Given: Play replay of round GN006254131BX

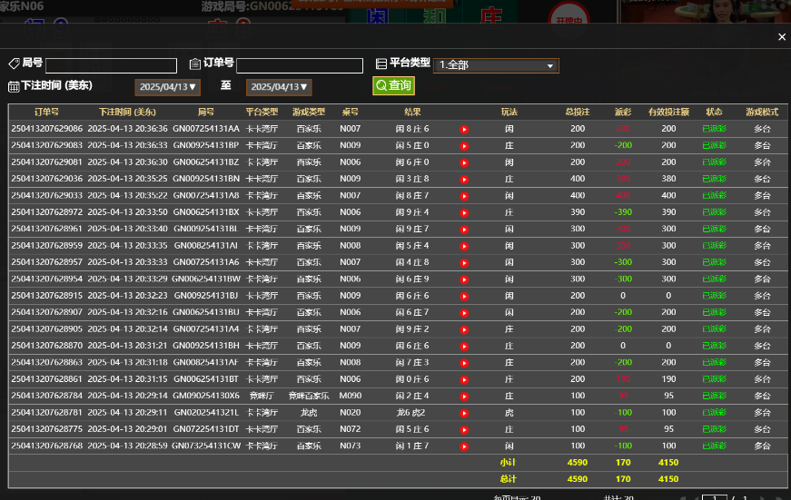Looking at the screenshot, I should (x=464, y=212).
